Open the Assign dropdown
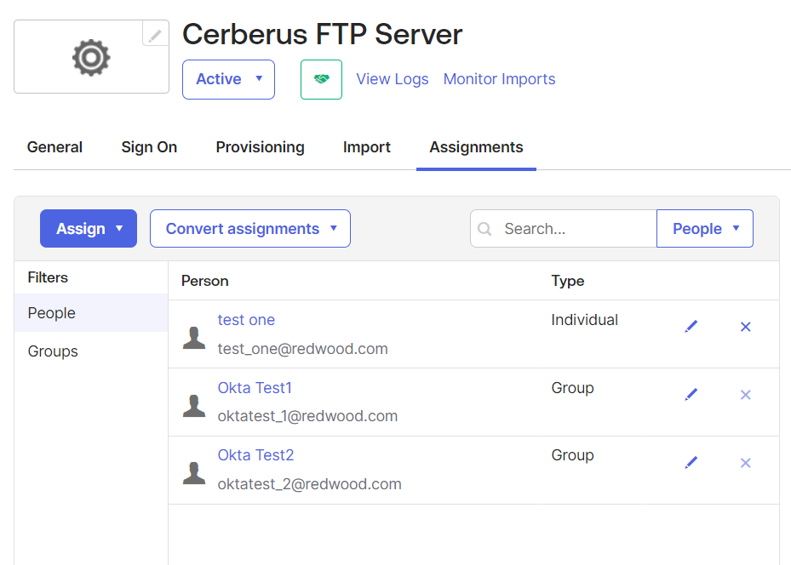Screen dimensions: 791x565 89,228
